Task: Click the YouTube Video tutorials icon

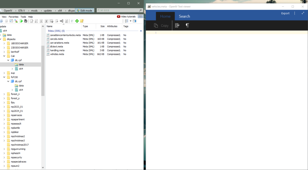Action: coord(119,17)
